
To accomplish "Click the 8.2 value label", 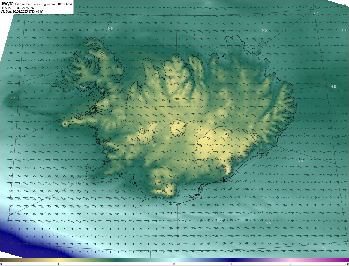I will (x=219, y=221).
